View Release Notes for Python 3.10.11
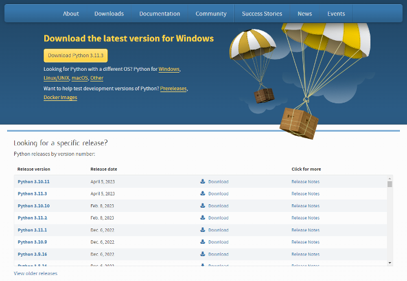This screenshot has height=281, width=407. click(x=306, y=182)
